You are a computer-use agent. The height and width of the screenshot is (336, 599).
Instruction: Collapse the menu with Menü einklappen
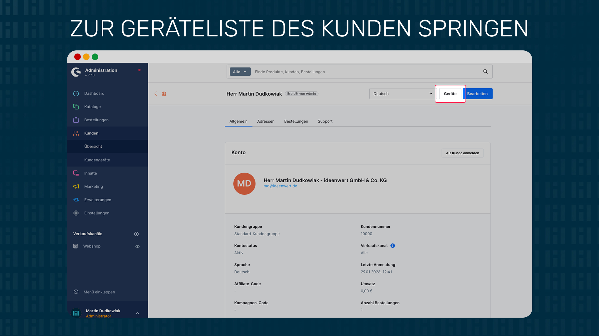(99, 292)
